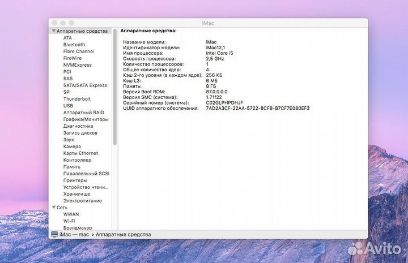408x263 pixels.
Task: Open SATA/SATA Express entry
Action: coord(85,85)
